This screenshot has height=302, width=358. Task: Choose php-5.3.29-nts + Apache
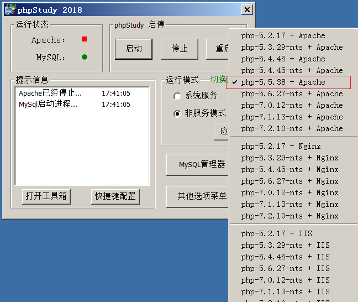[293, 48]
